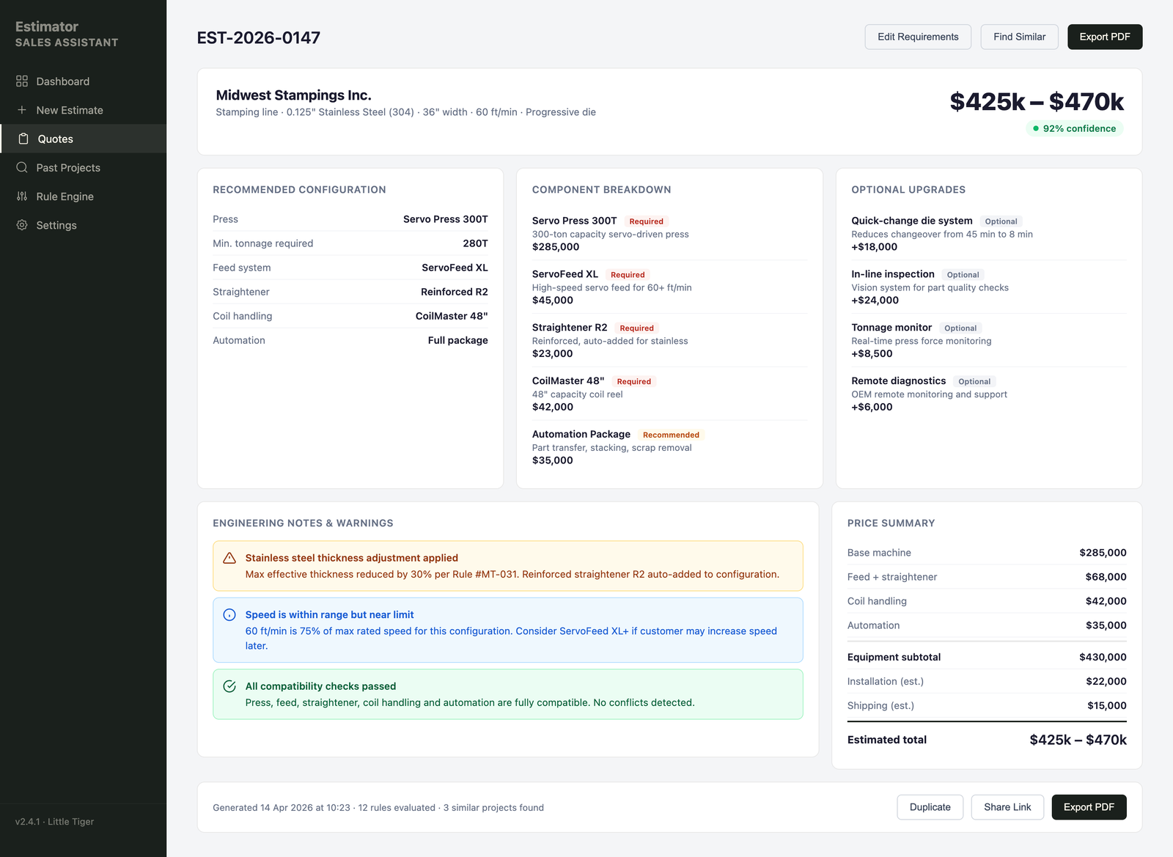Toggle the Remote diagnostics Optional badge

[974, 380]
